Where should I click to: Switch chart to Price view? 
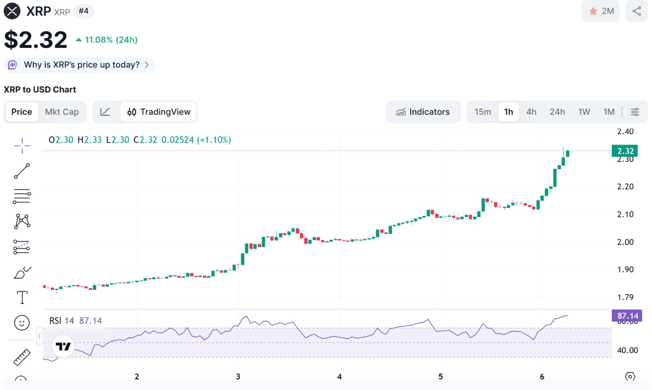tap(22, 112)
